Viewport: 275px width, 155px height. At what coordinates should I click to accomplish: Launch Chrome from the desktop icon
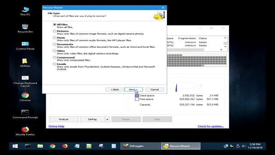25,97
